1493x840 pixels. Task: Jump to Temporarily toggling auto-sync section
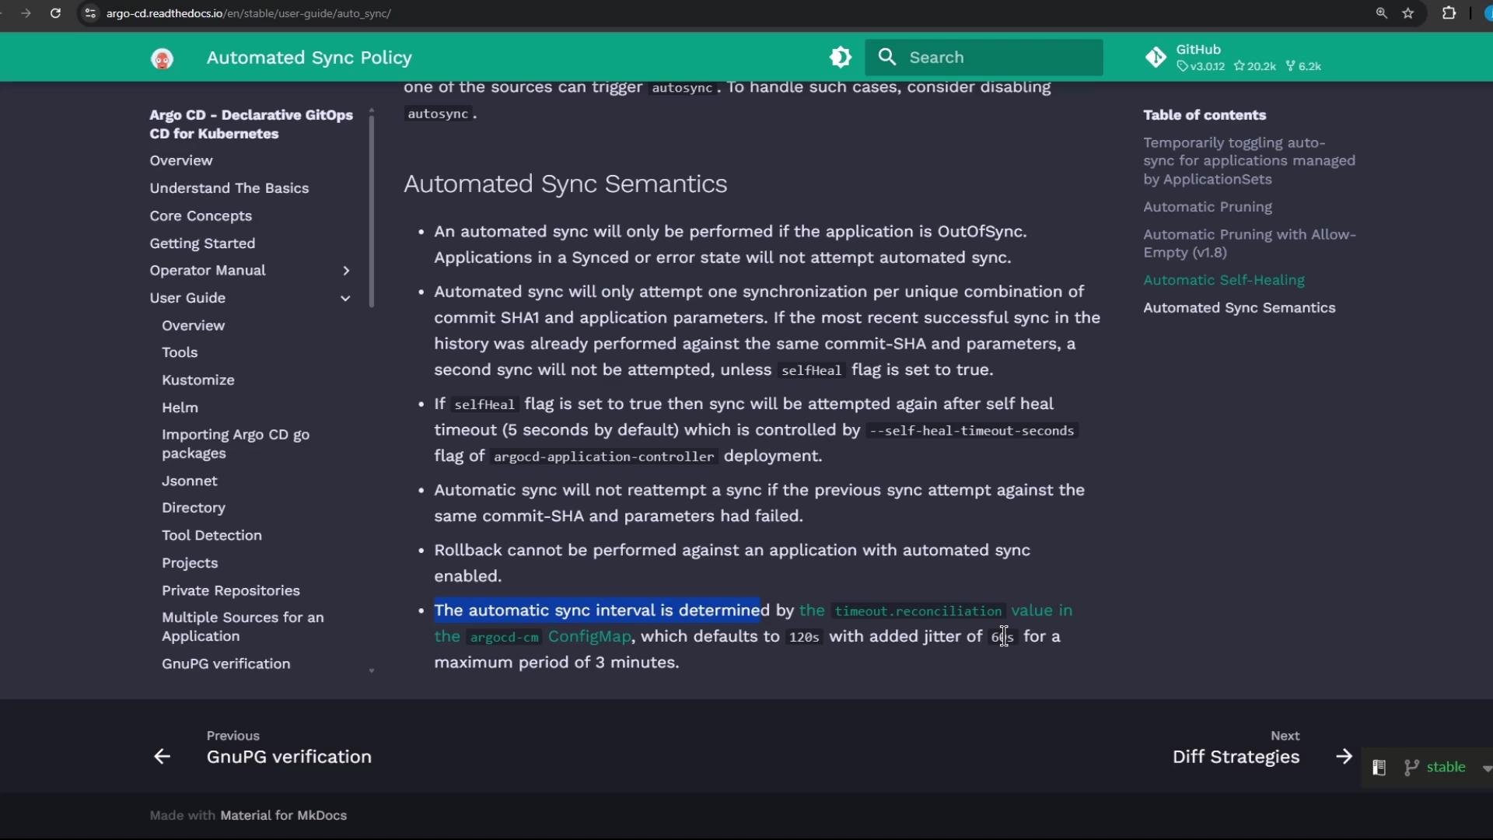click(1249, 161)
